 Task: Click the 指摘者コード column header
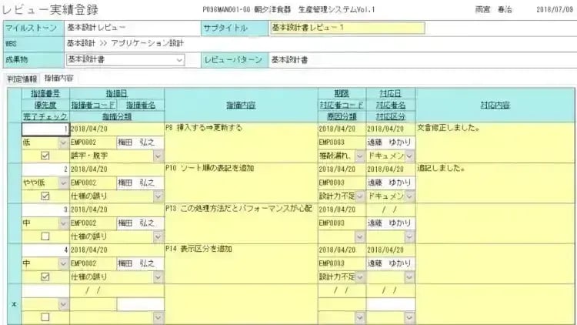[92, 105]
